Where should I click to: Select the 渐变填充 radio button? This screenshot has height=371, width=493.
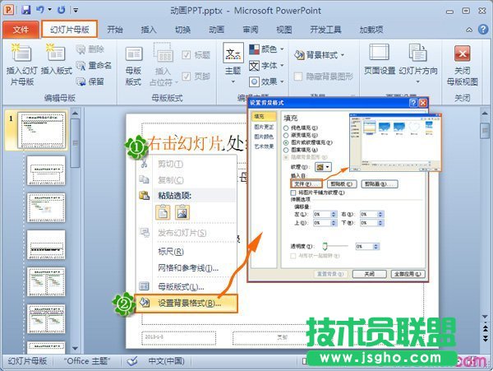pos(286,135)
